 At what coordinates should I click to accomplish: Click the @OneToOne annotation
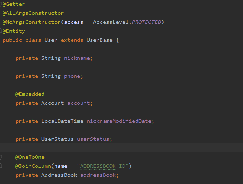point(30,157)
